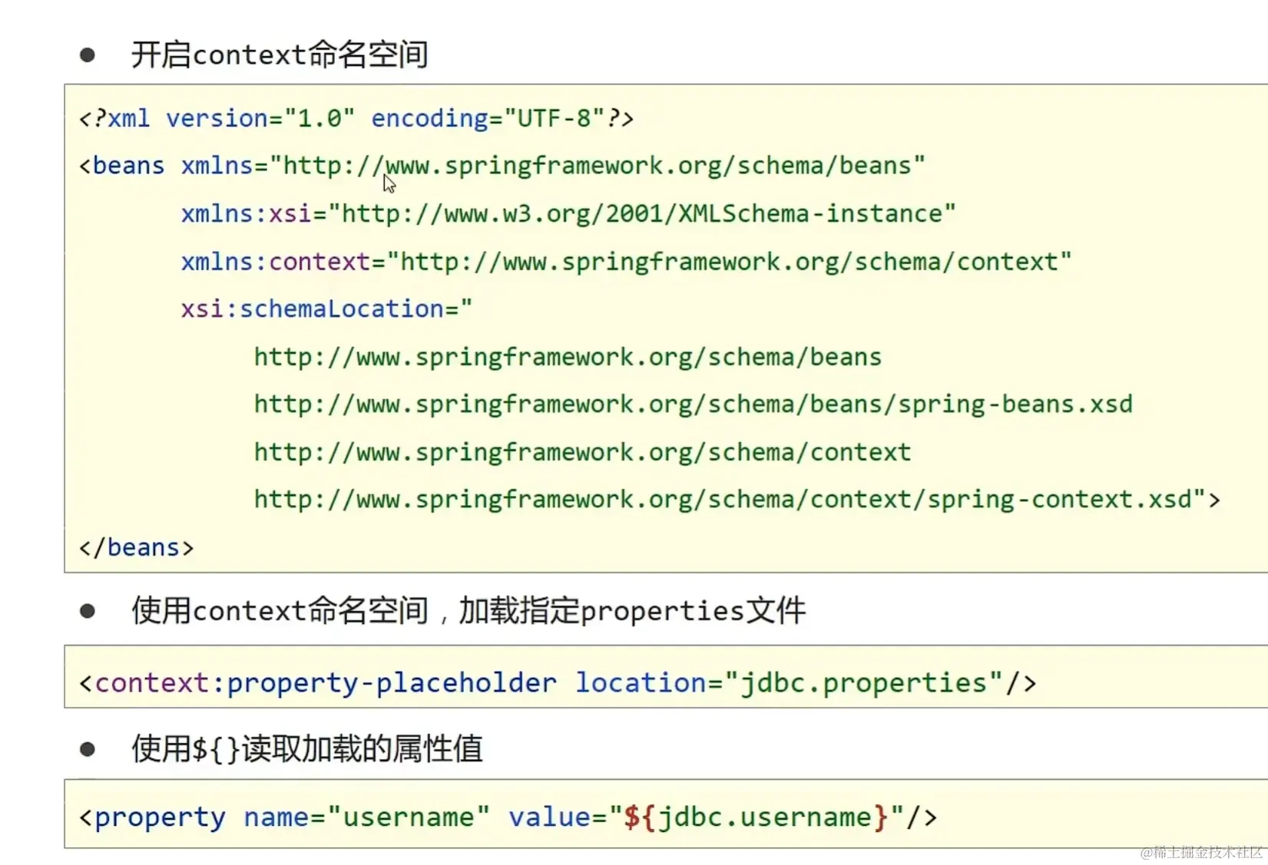Image resolution: width=1268 pixels, height=865 pixels.
Task: Click the closing '</beans>' tag
Action: point(137,547)
